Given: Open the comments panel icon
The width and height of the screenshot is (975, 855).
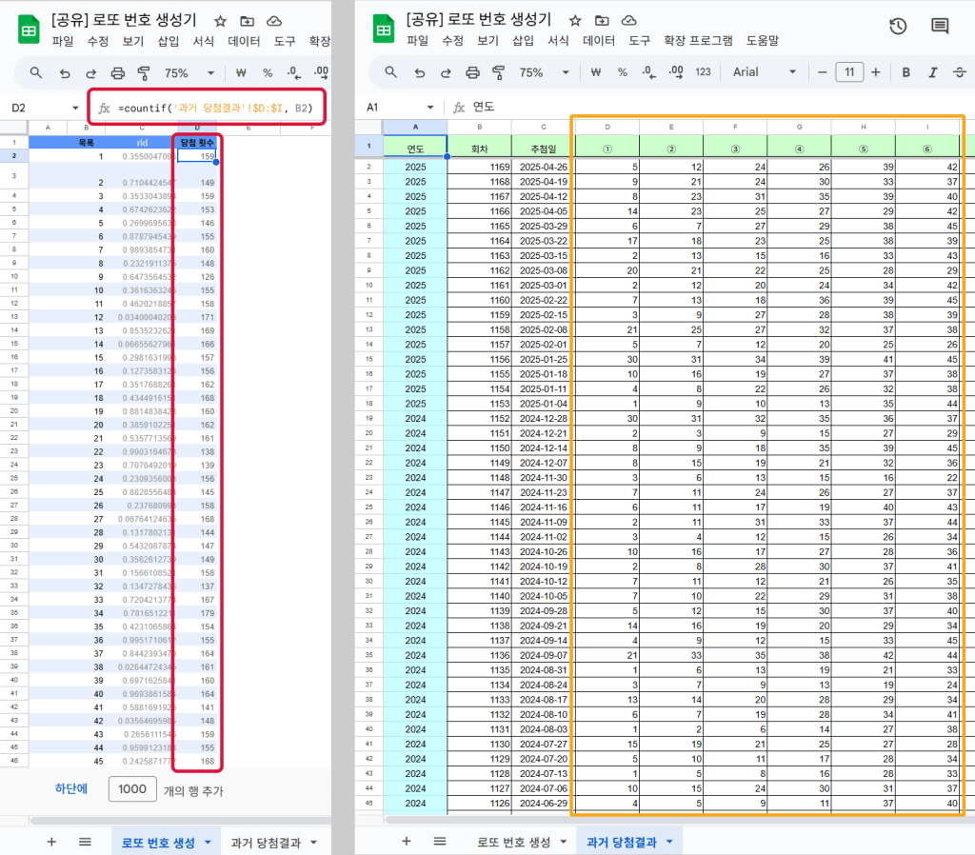Looking at the screenshot, I should pyautogui.click(x=940, y=27).
